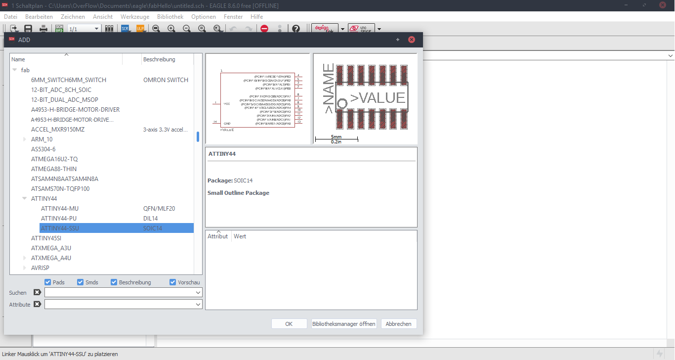Click the zoom out magnifier icon
This screenshot has width=675, height=360.
[x=187, y=29]
